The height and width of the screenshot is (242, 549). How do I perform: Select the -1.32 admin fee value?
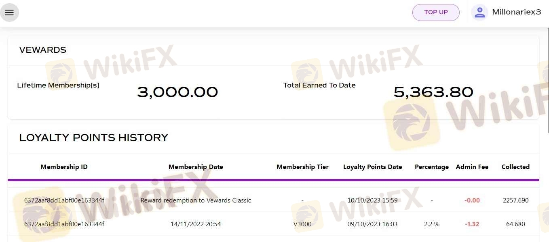pos(472,224)
